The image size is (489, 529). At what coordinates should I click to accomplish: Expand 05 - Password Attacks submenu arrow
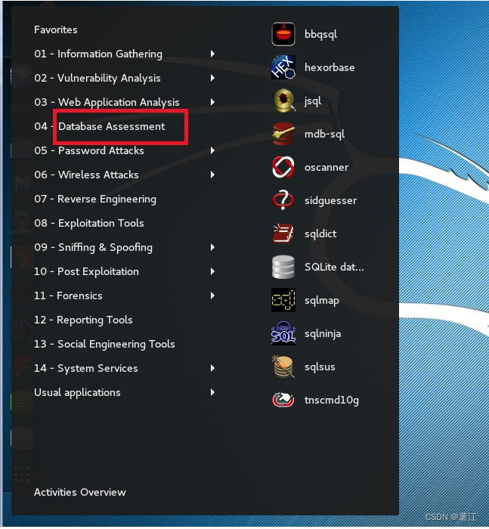click(212, 150)
